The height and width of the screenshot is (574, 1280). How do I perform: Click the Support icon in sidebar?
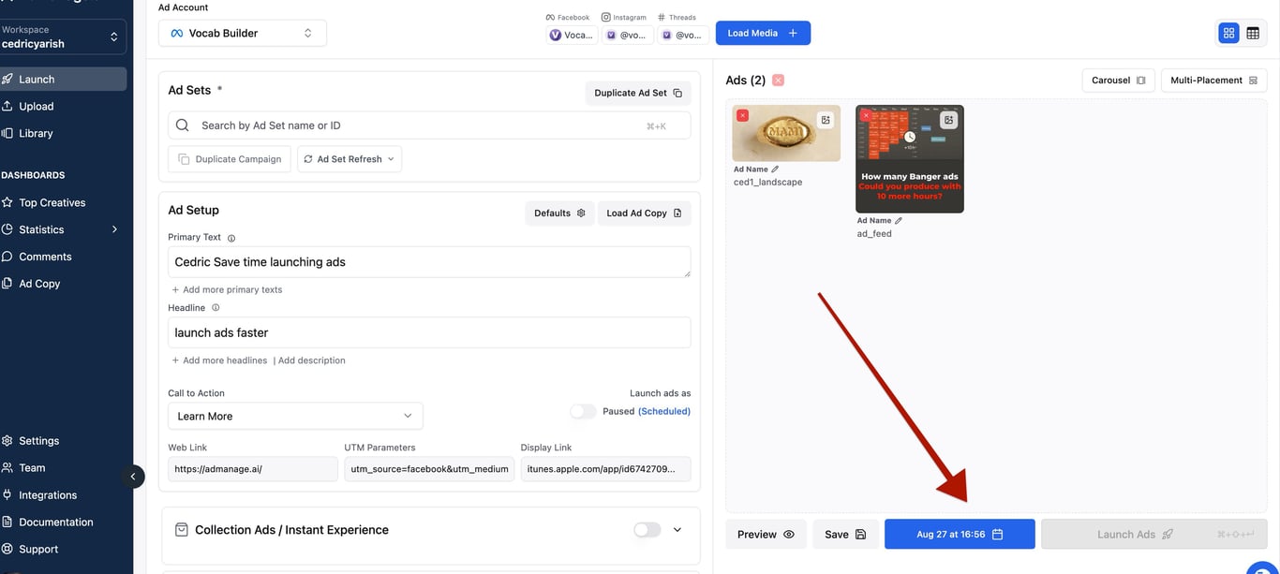coord(7,550)
